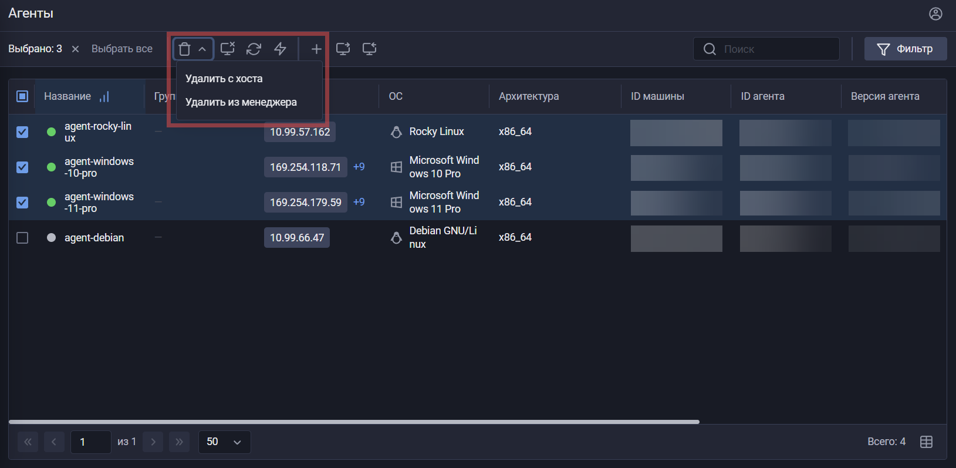Image resolution: width=956 pixels, height=468 pixels.
Task: Go to the first page button
Action: point(28,442)
